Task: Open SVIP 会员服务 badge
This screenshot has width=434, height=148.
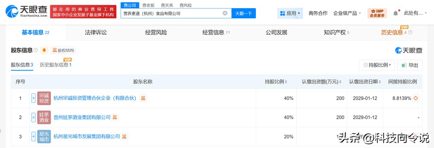Action: (x=377, y=13)
